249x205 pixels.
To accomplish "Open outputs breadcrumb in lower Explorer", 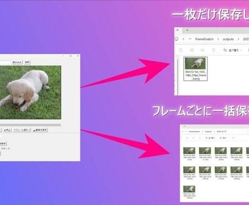I will [x=208, y=132].
